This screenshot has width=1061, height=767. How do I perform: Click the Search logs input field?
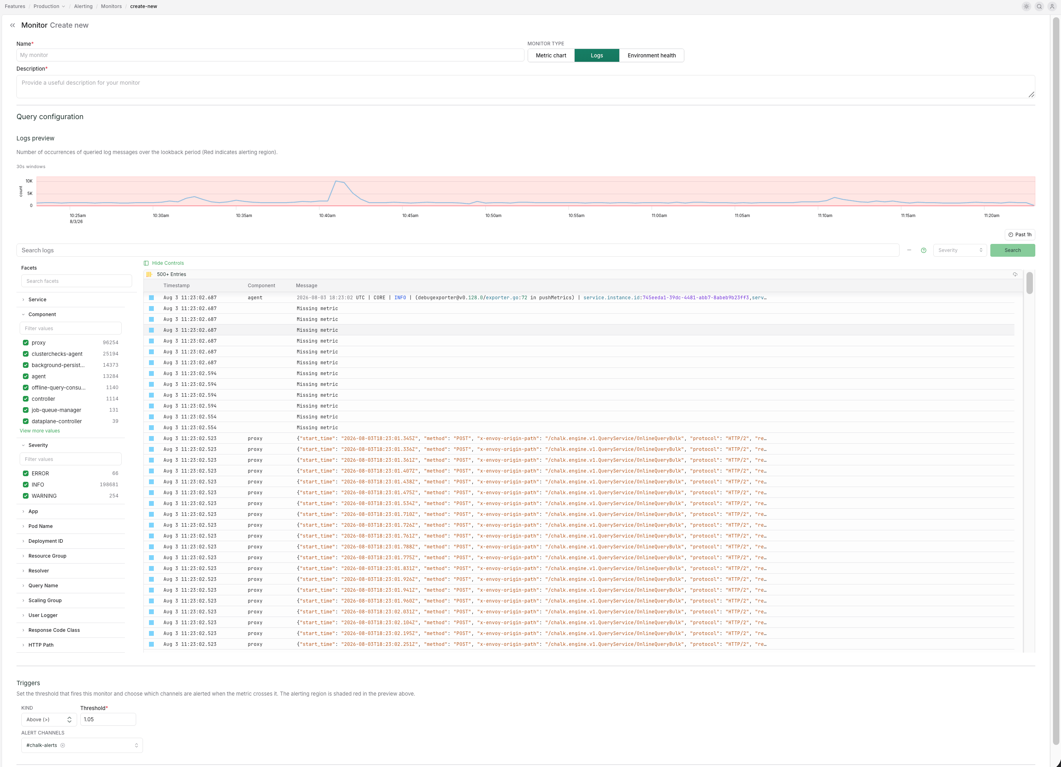(x=457, y=251)
